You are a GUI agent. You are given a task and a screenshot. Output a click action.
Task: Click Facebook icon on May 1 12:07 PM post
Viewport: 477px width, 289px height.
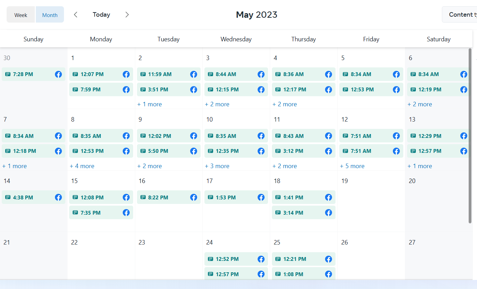pos(126,74)
